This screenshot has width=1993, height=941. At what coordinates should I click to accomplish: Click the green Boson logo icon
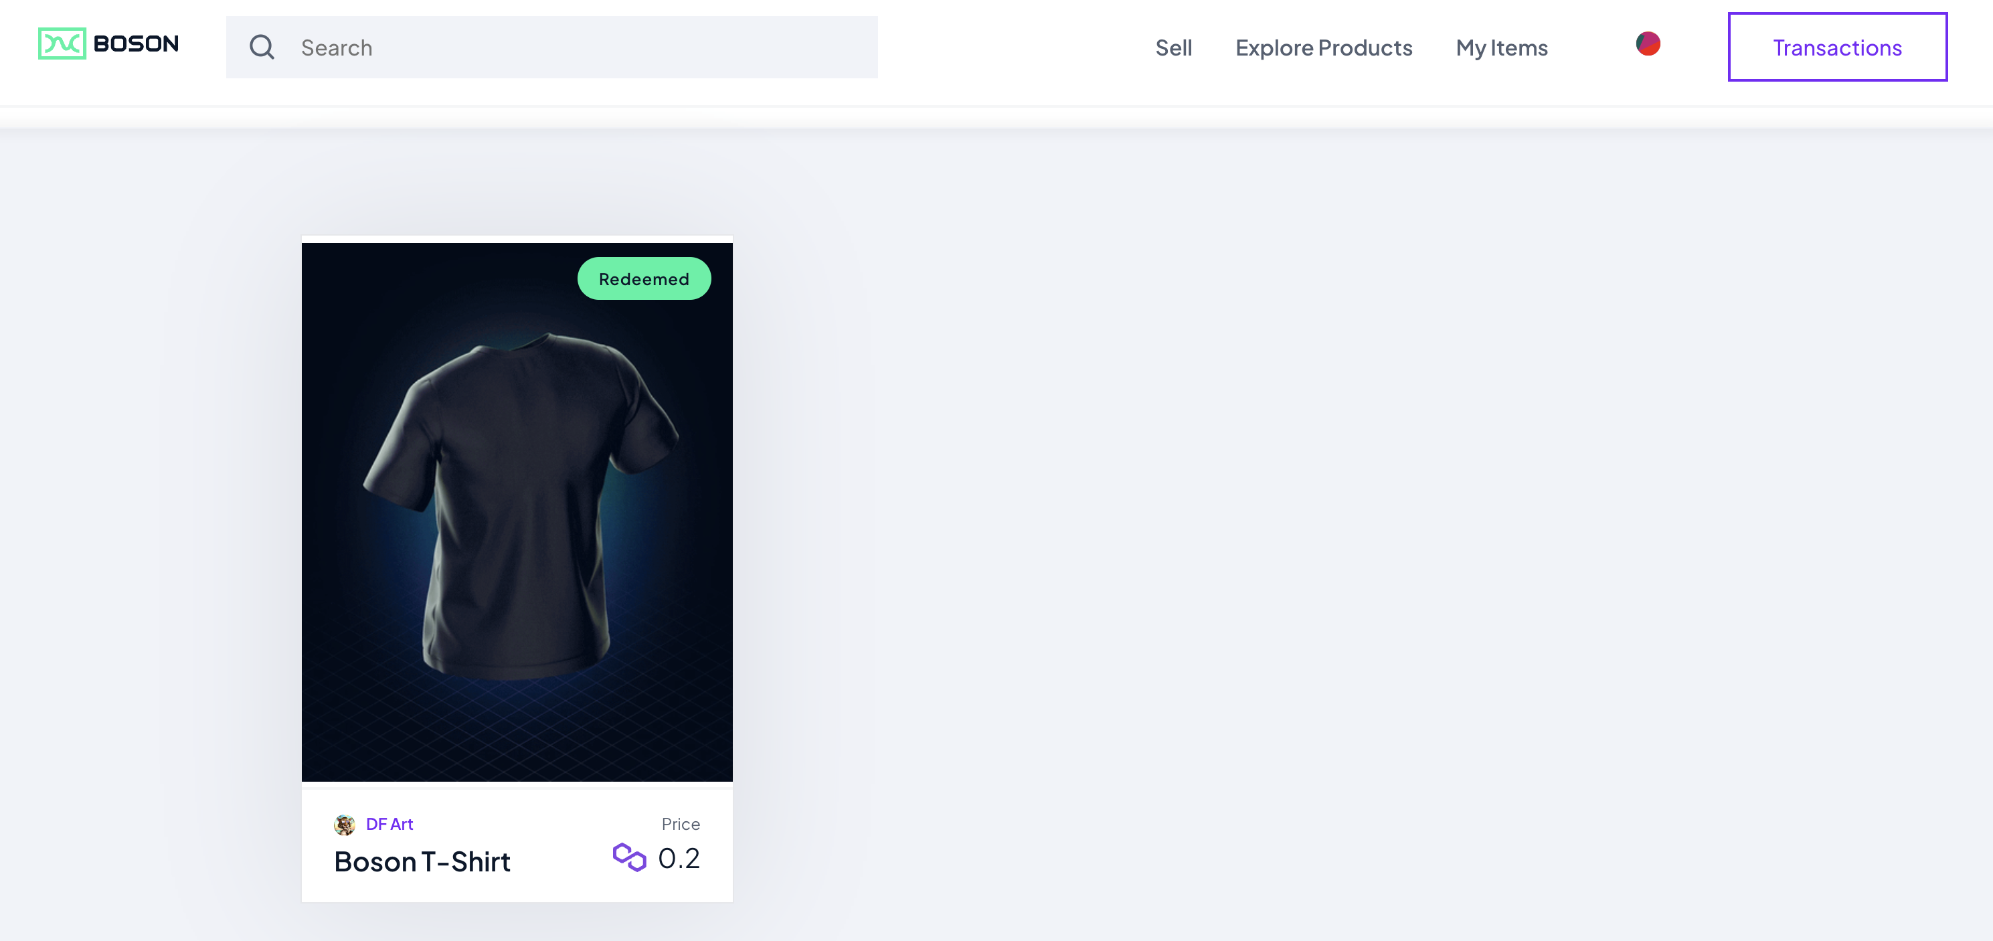coord(62,44)
